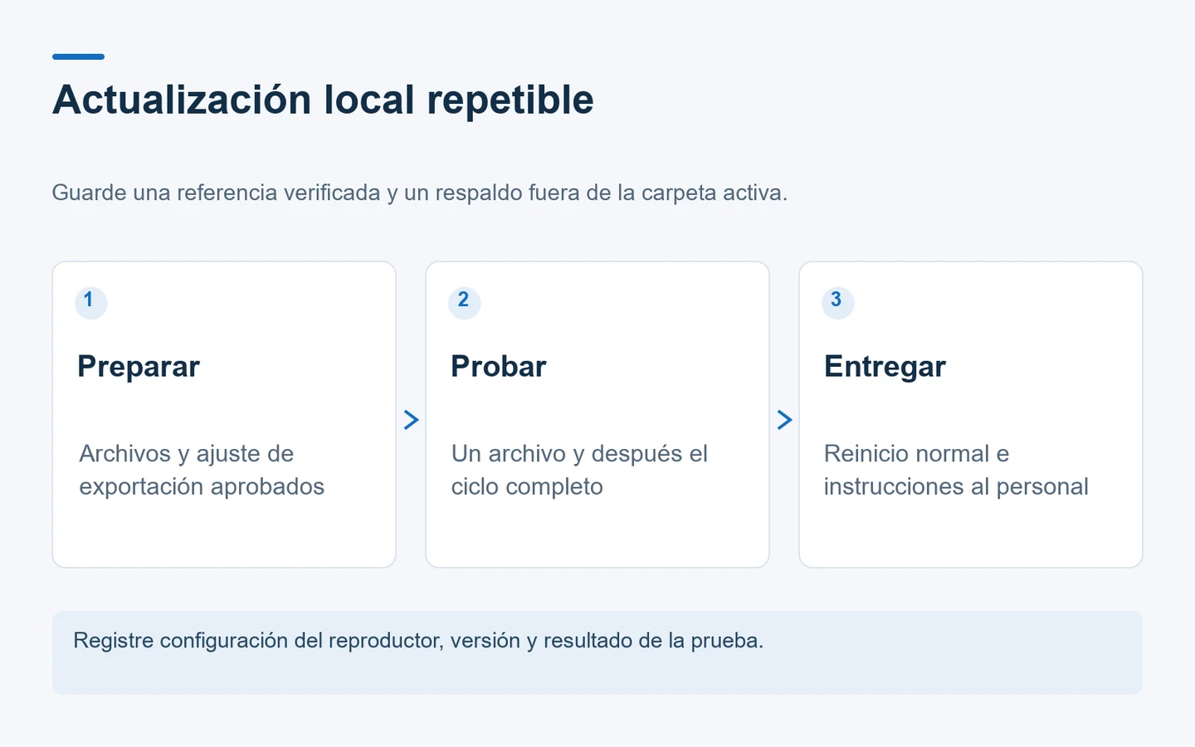1195x747 pixels.
Task: Select the Preparar card heading
Action: click(139, 367)
